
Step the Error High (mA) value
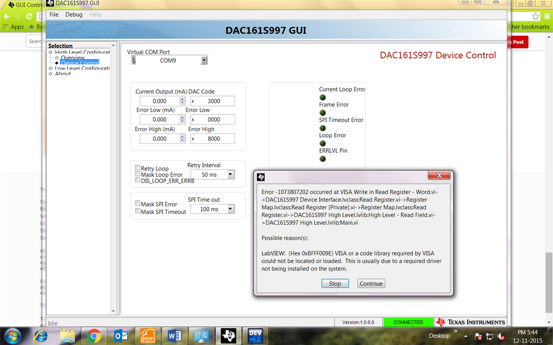182,139
